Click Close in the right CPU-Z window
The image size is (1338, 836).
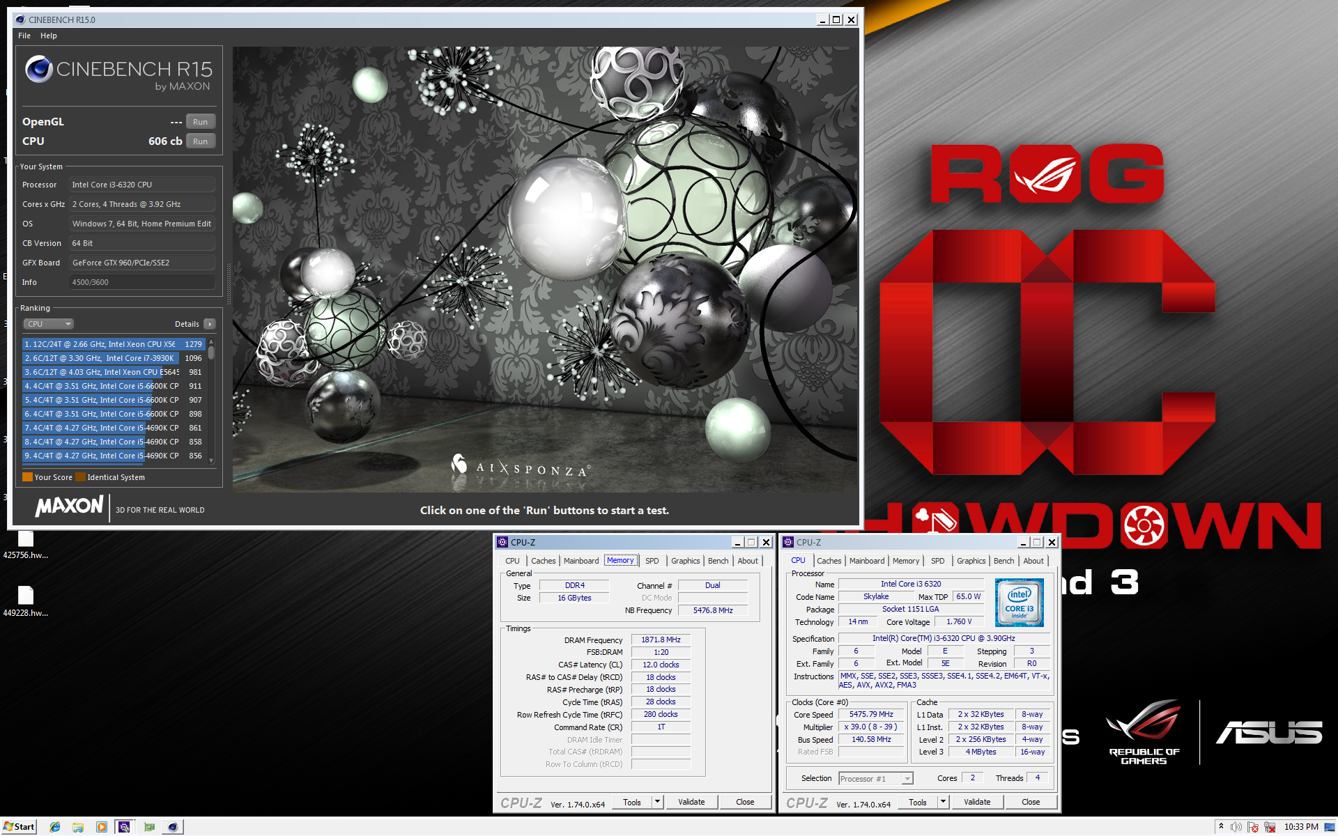(x=1031, y=802)
